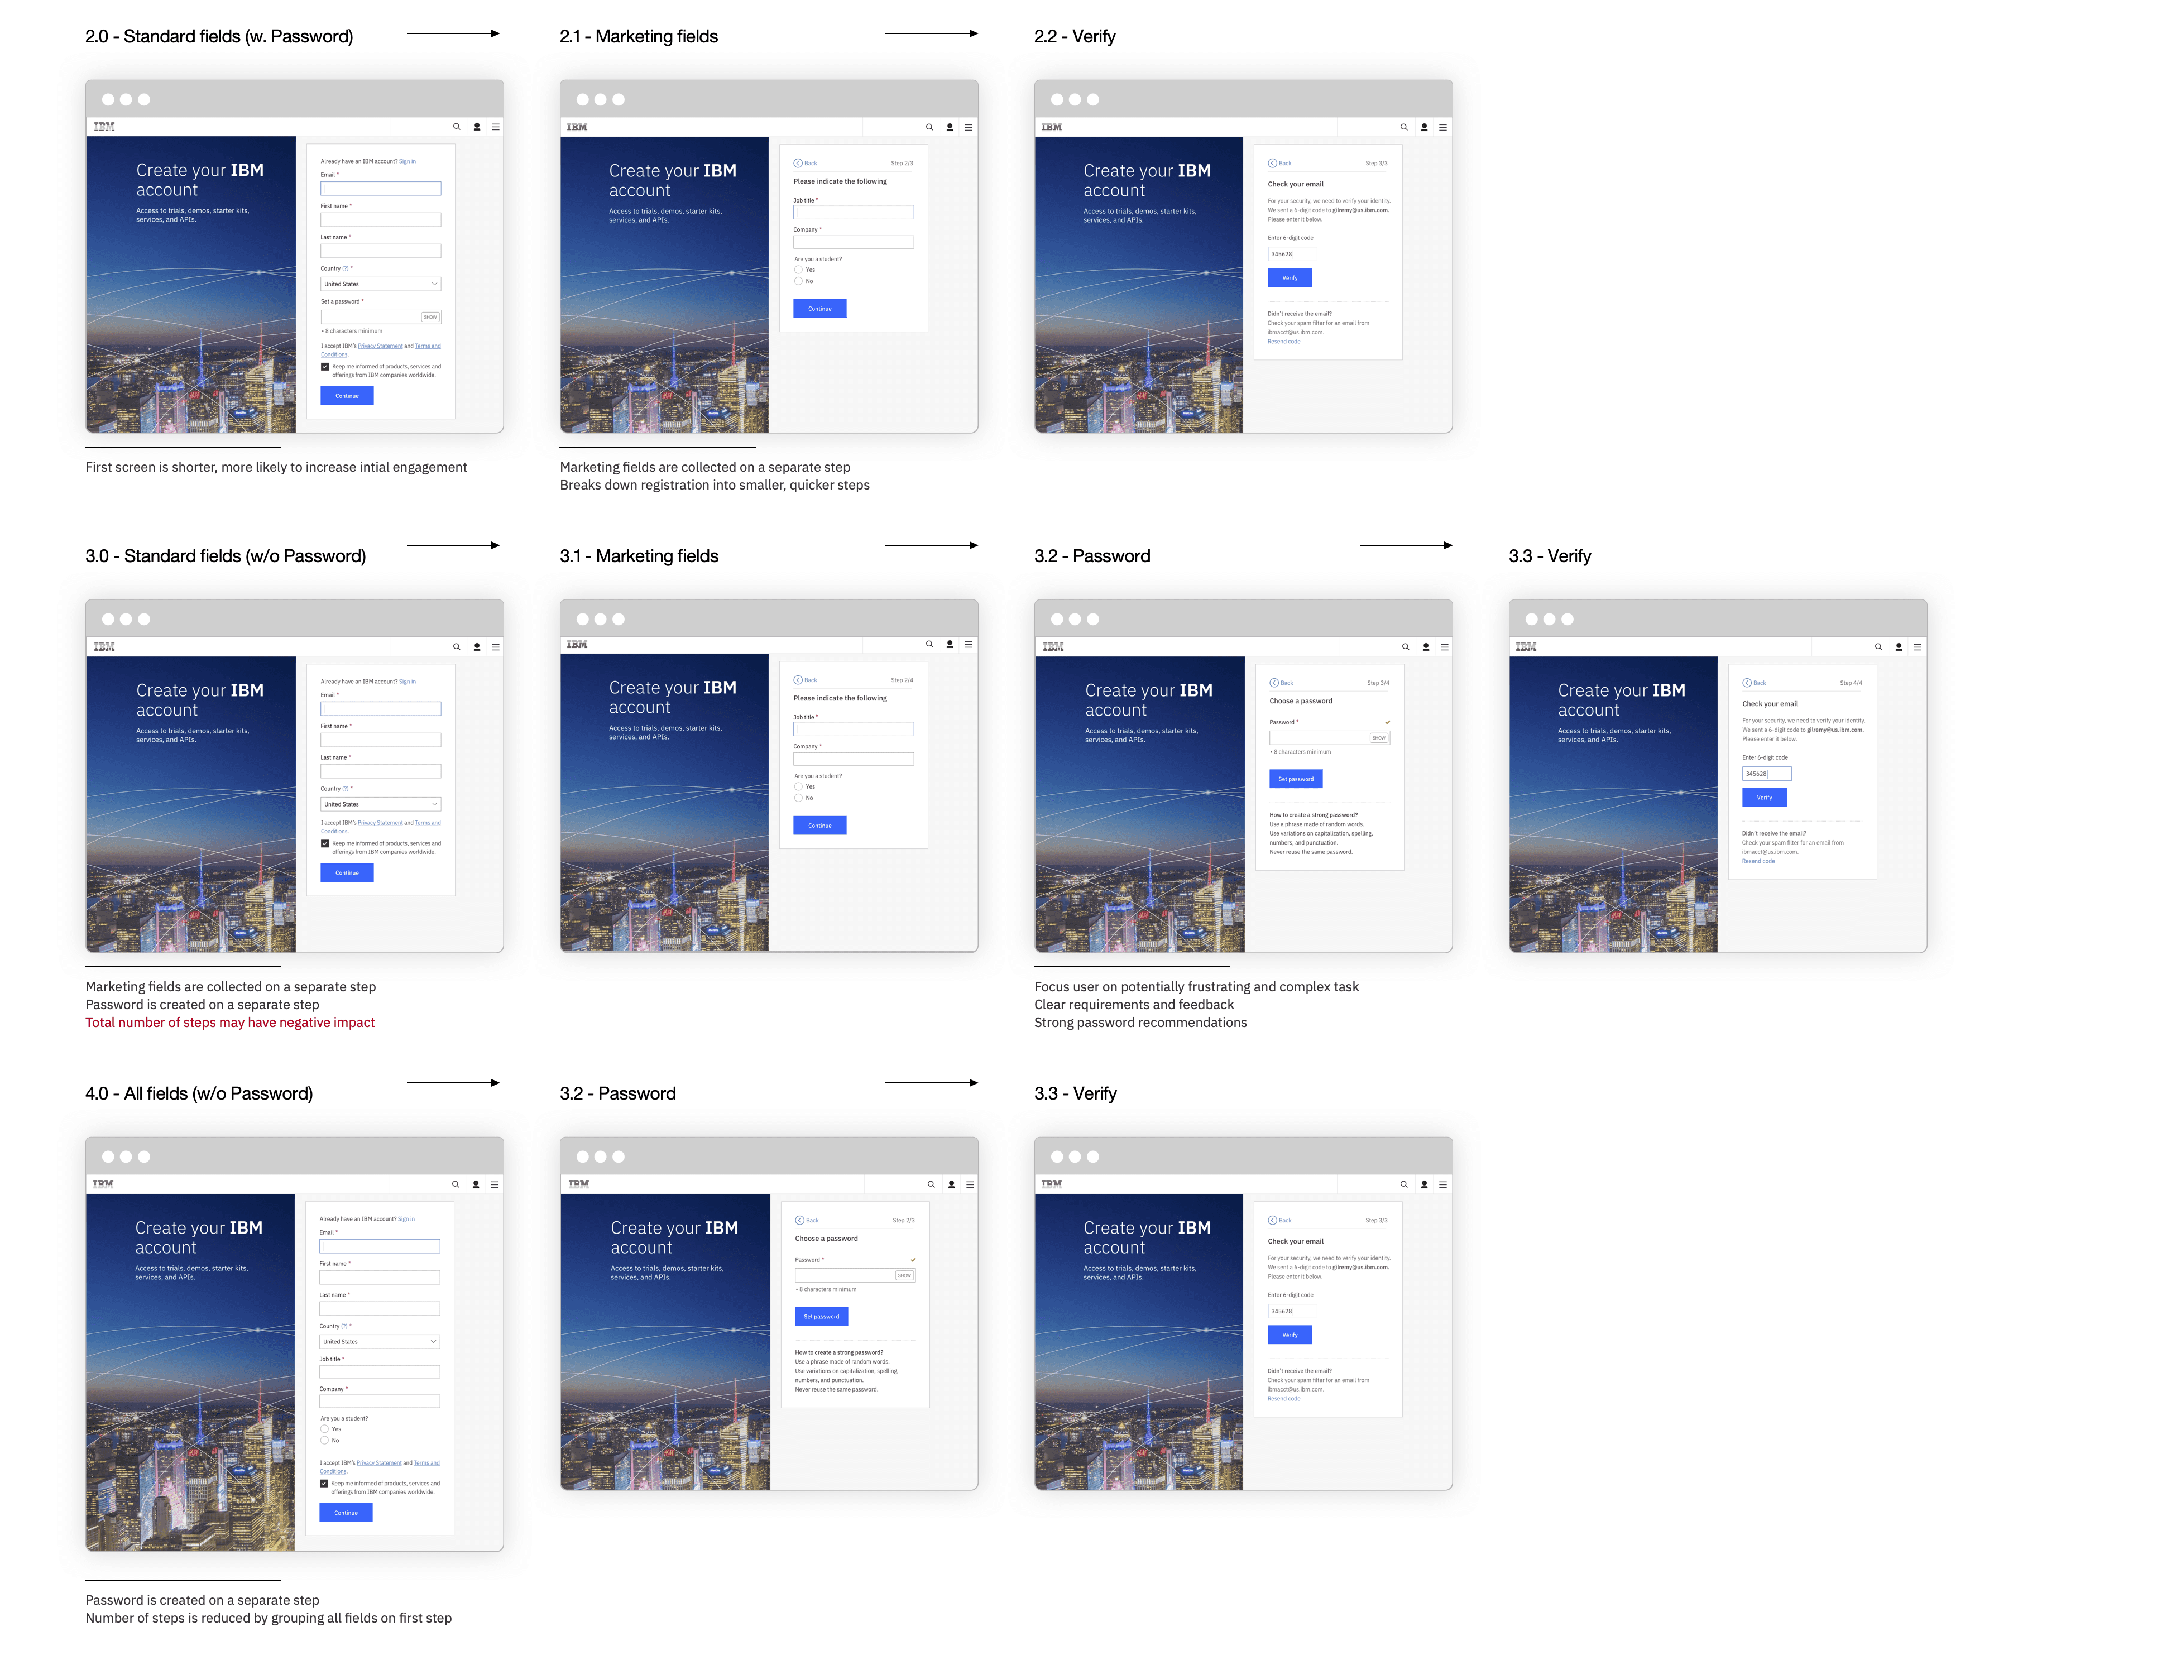Click 'Sign in' link in 3.0 Standard fields screen
Image resolution: width=2157 pixels, height=1665 pixels.
407,682
